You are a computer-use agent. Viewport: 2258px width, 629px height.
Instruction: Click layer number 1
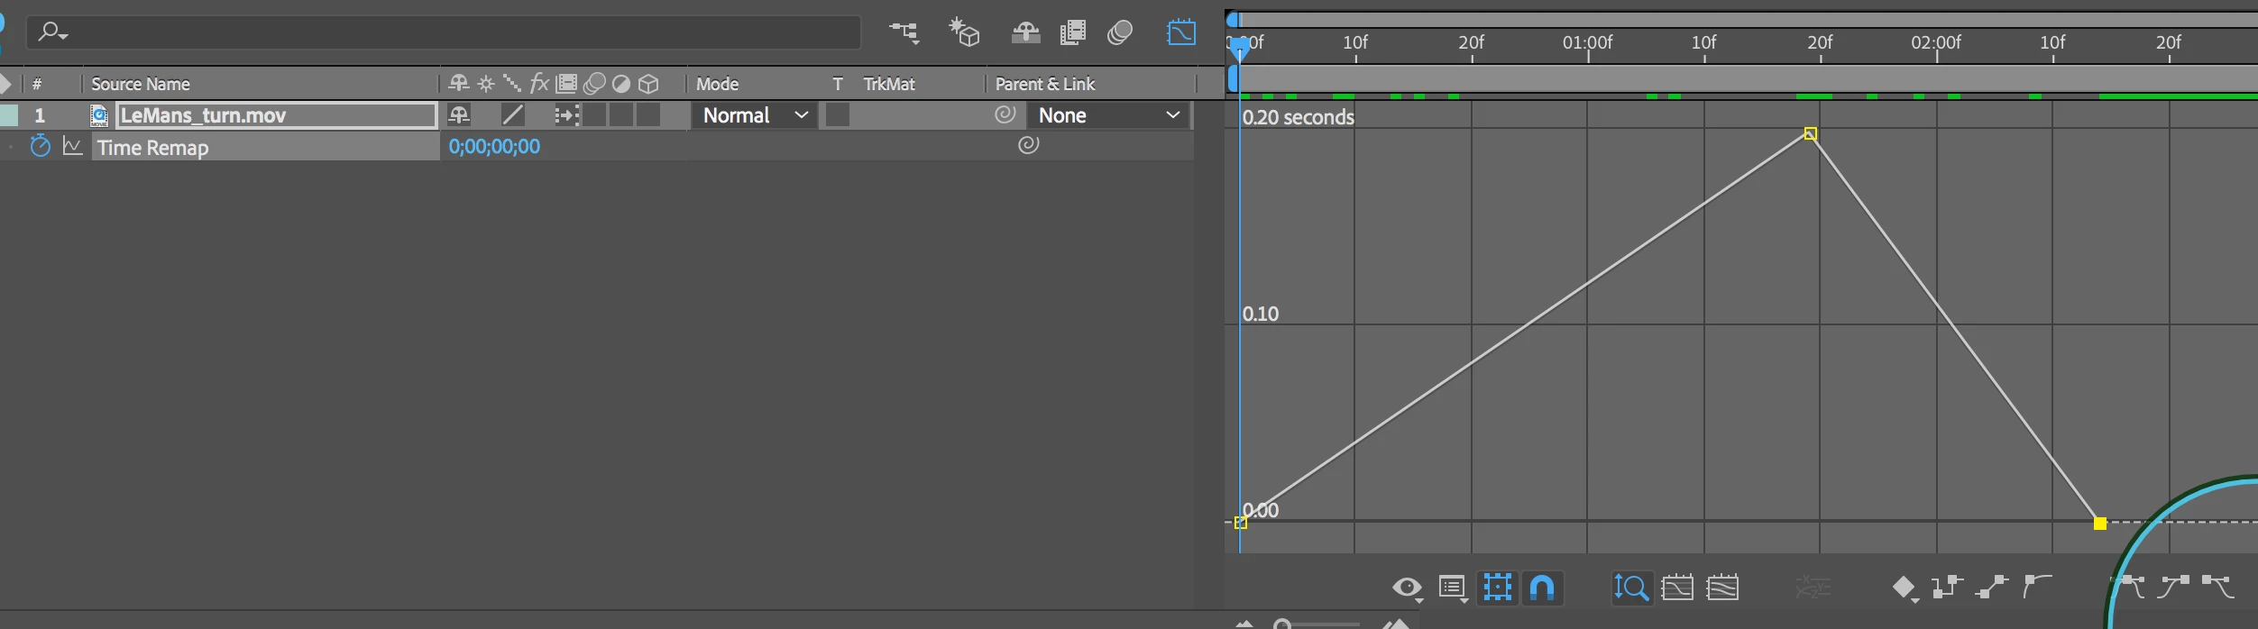pyautogui.click(x=40, y=115)
